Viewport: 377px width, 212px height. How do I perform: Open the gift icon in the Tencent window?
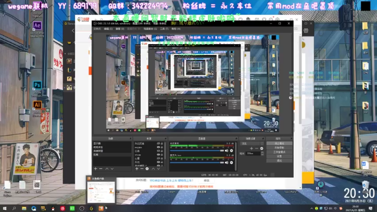tap(306, 31)
